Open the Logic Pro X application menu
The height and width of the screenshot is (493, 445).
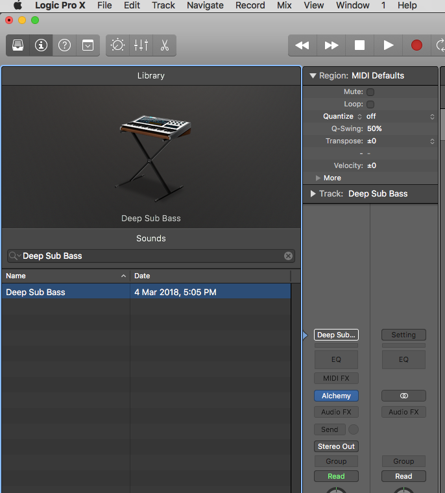coord(60,5)
